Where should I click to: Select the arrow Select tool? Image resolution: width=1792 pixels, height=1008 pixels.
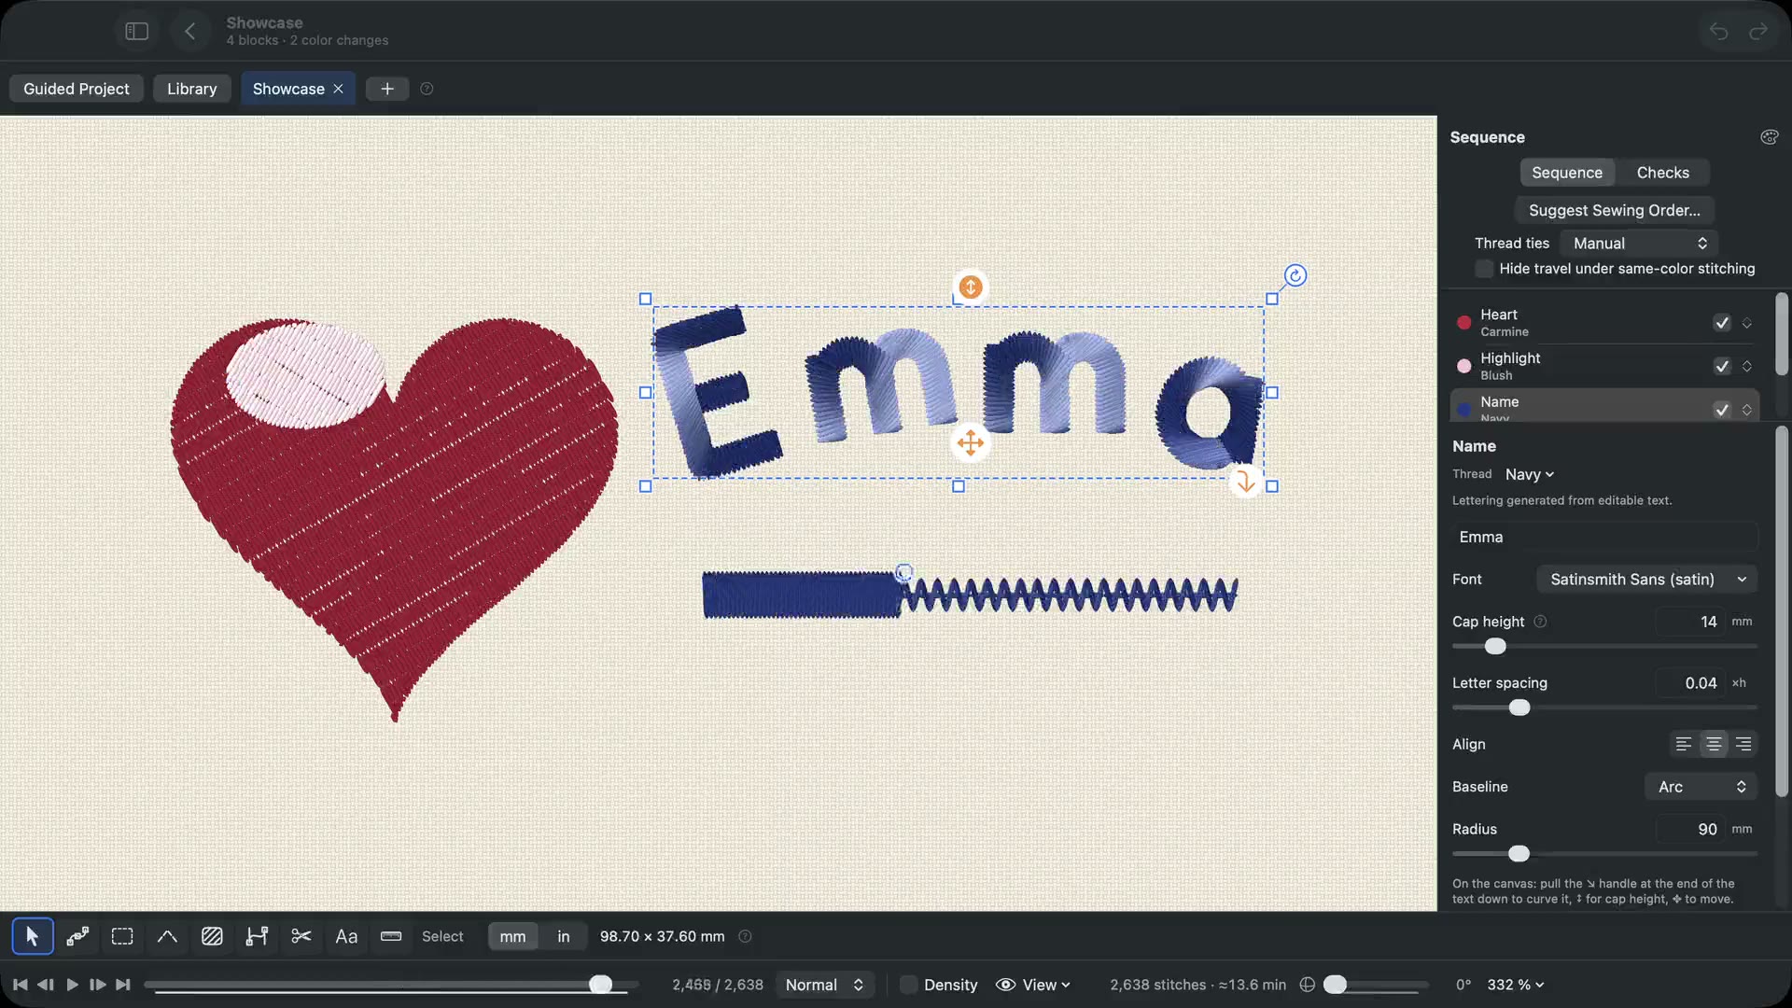33,936
